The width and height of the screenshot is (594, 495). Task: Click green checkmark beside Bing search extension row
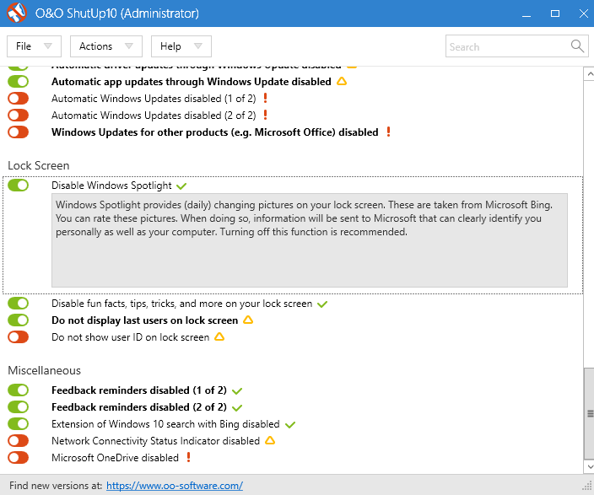click(x=290, y=424)
